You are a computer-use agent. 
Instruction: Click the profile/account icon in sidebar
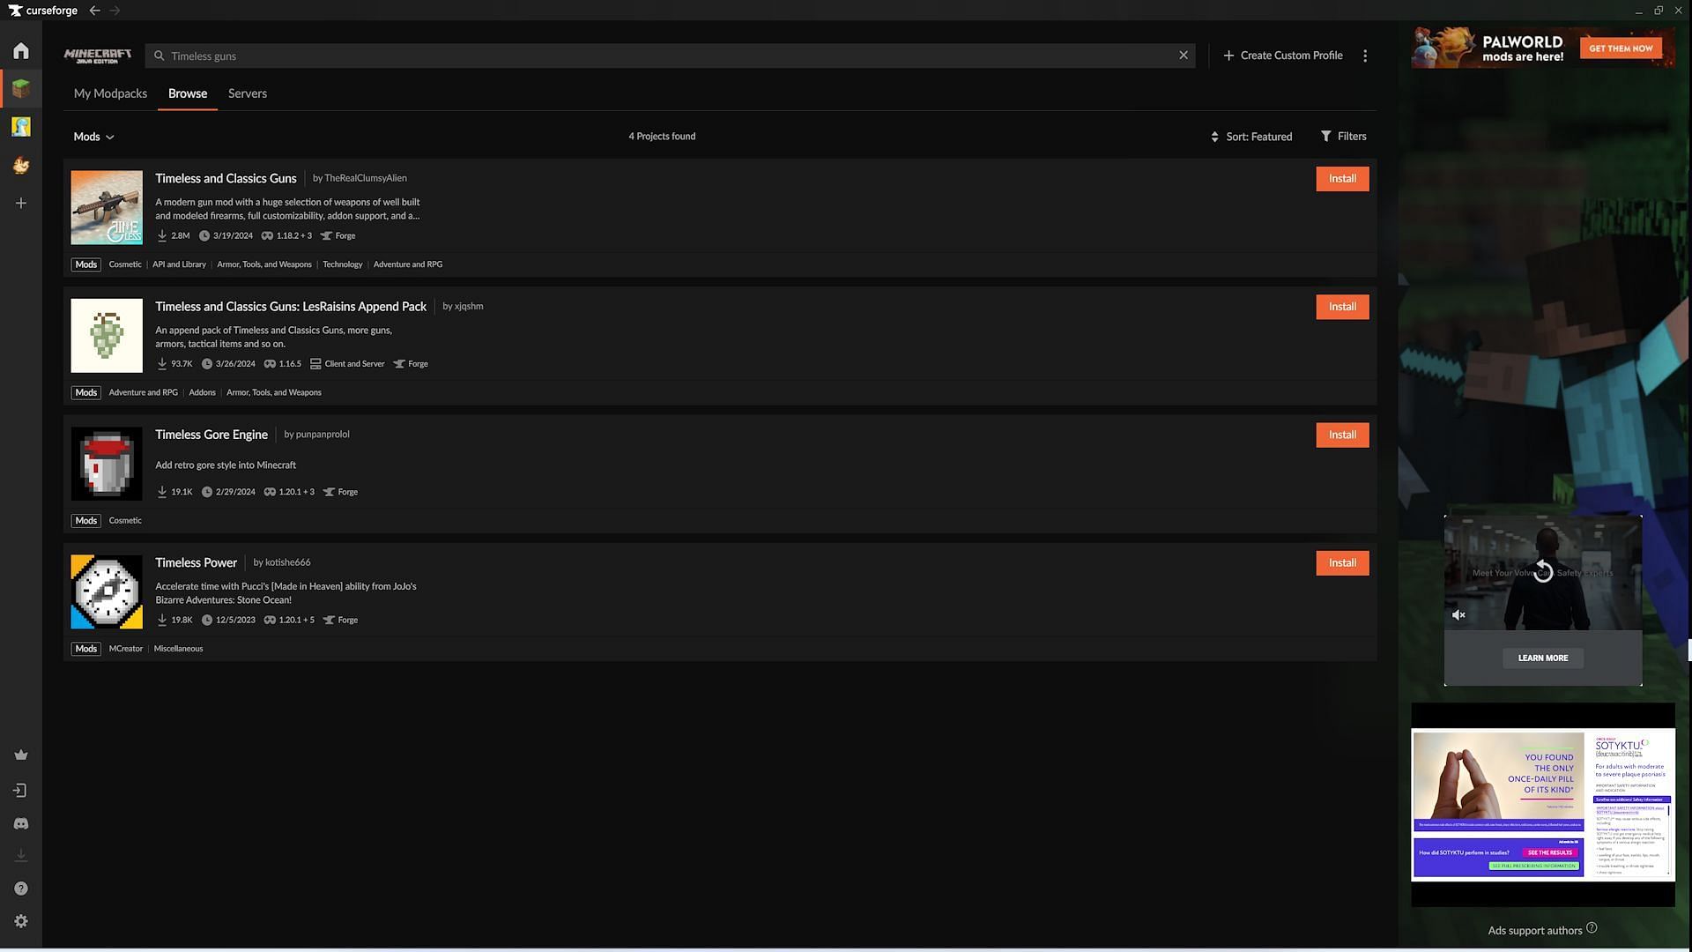tap(21, 791)
